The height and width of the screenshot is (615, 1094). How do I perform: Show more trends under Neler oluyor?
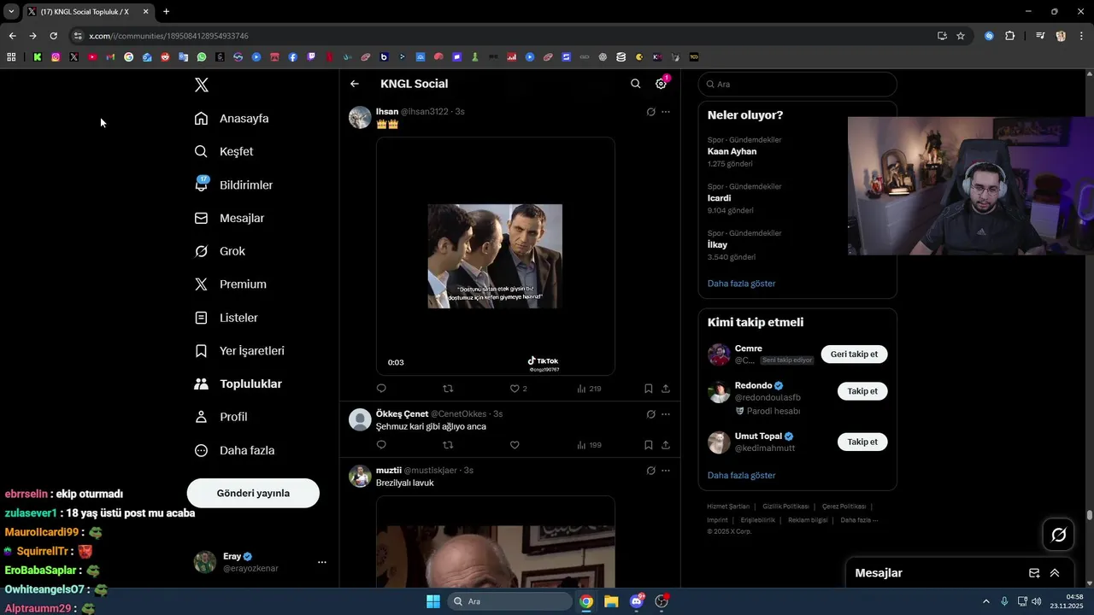[741, 284]
